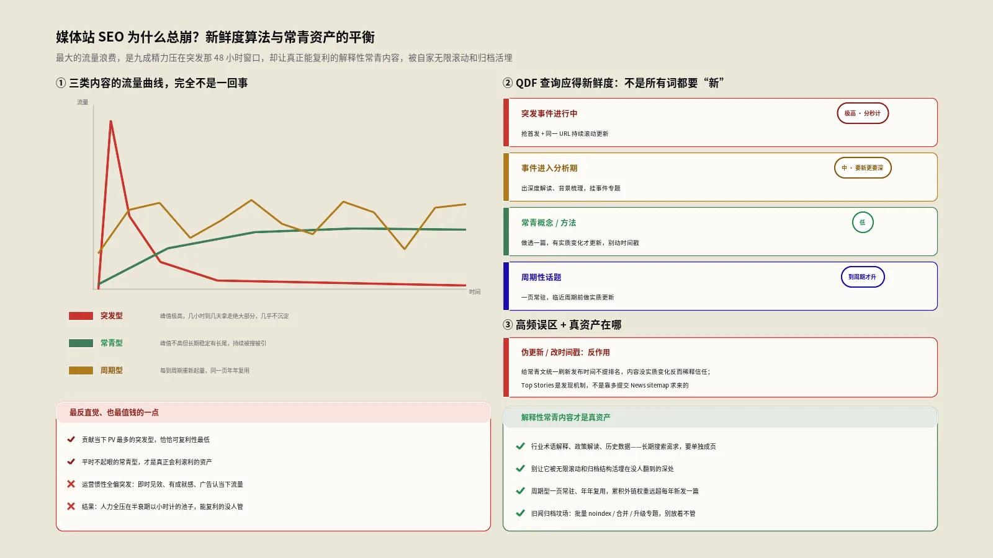The width and height of the screenshot is (993, 558).
Task: Click the green check beside "行业术语解释、政策解读"
Action: coord(521,446)
